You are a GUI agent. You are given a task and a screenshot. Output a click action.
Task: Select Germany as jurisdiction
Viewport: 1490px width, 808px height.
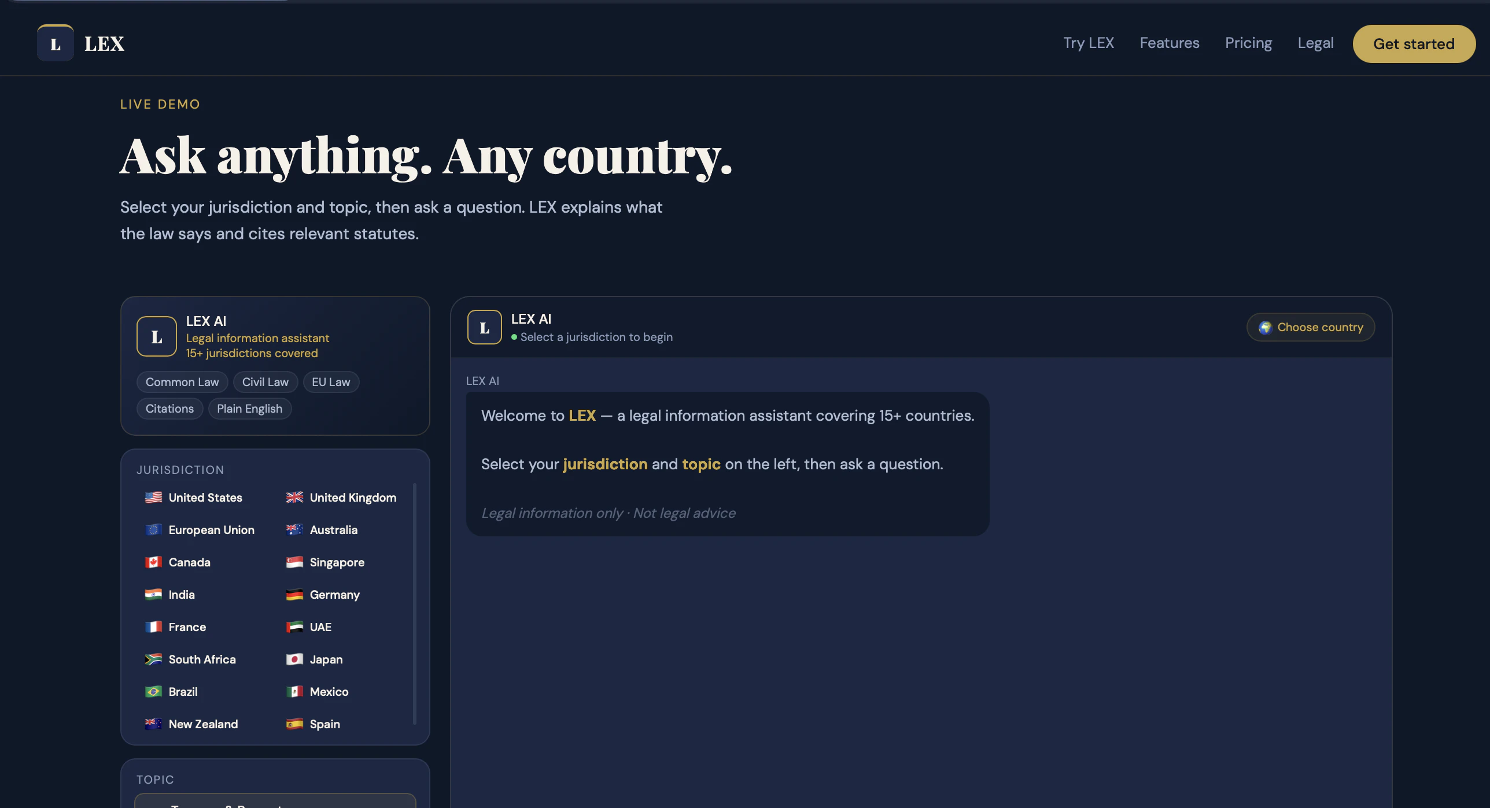334,595
